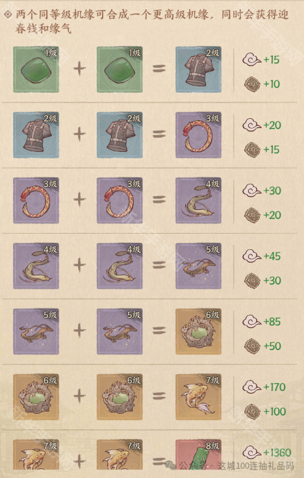Tap the coin icon next to +10
Viewport: 304px width, 478px height.
253,84
